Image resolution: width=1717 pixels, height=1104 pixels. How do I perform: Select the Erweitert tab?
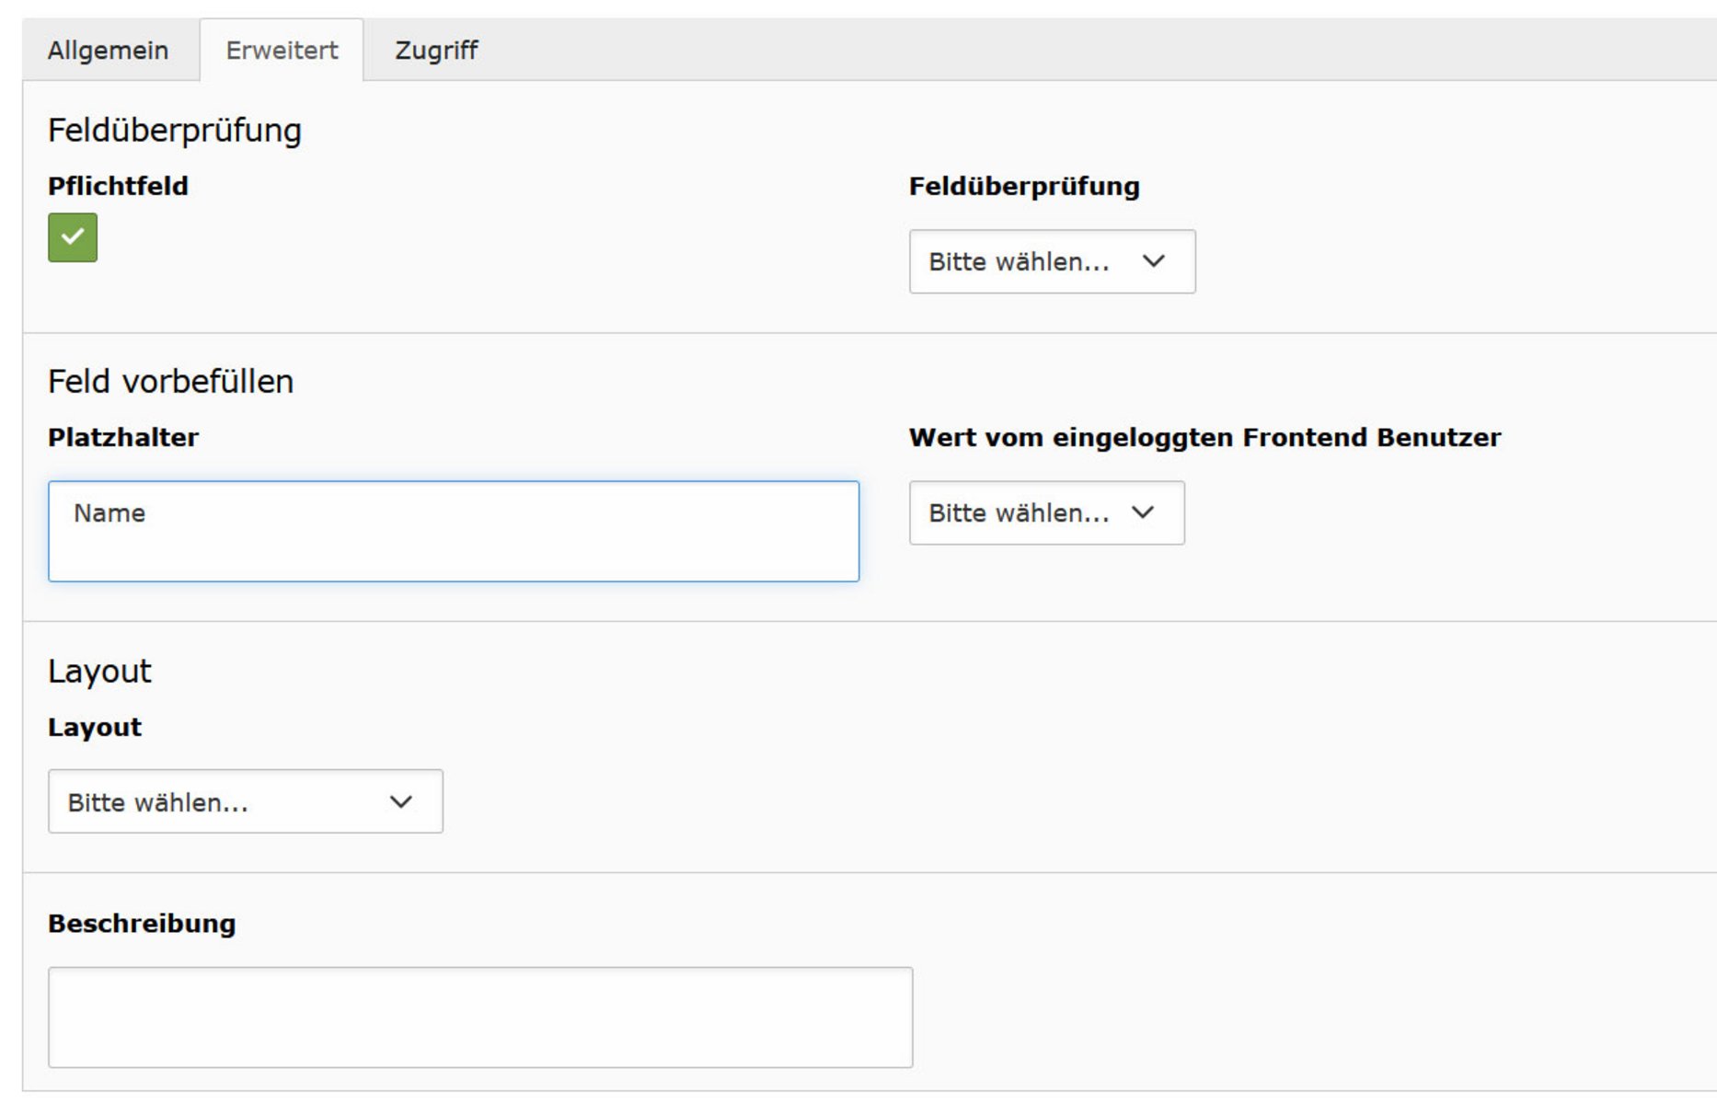282,50
